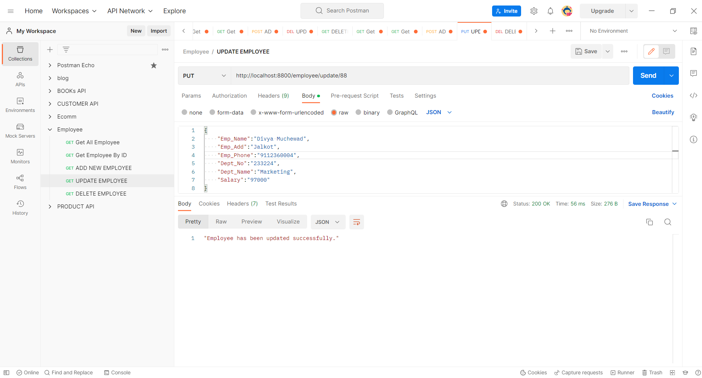Open Flows in the sidebar

click(x=20, y=182)
